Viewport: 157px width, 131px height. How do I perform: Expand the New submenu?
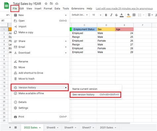[x=40, y=15]
